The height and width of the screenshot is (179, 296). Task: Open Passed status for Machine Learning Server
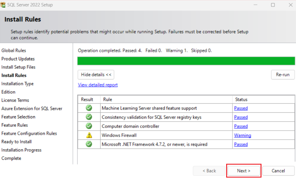click(241, 108)
